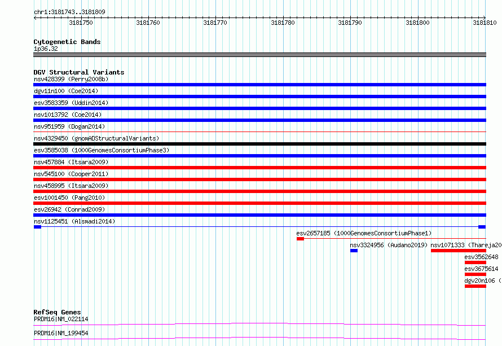Click the DGV Structural Variants track title
This screenshot has height=346, width=502.
(x=79, y=72)
